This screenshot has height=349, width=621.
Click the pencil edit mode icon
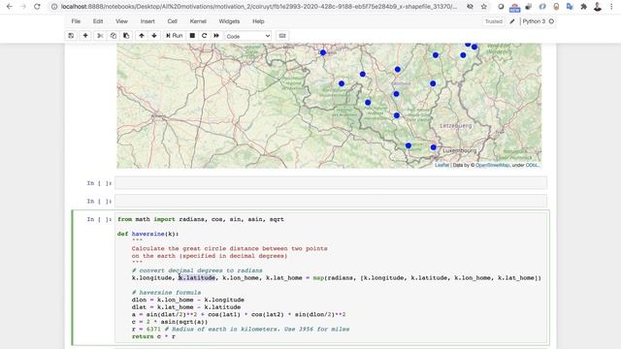(512, 21)
